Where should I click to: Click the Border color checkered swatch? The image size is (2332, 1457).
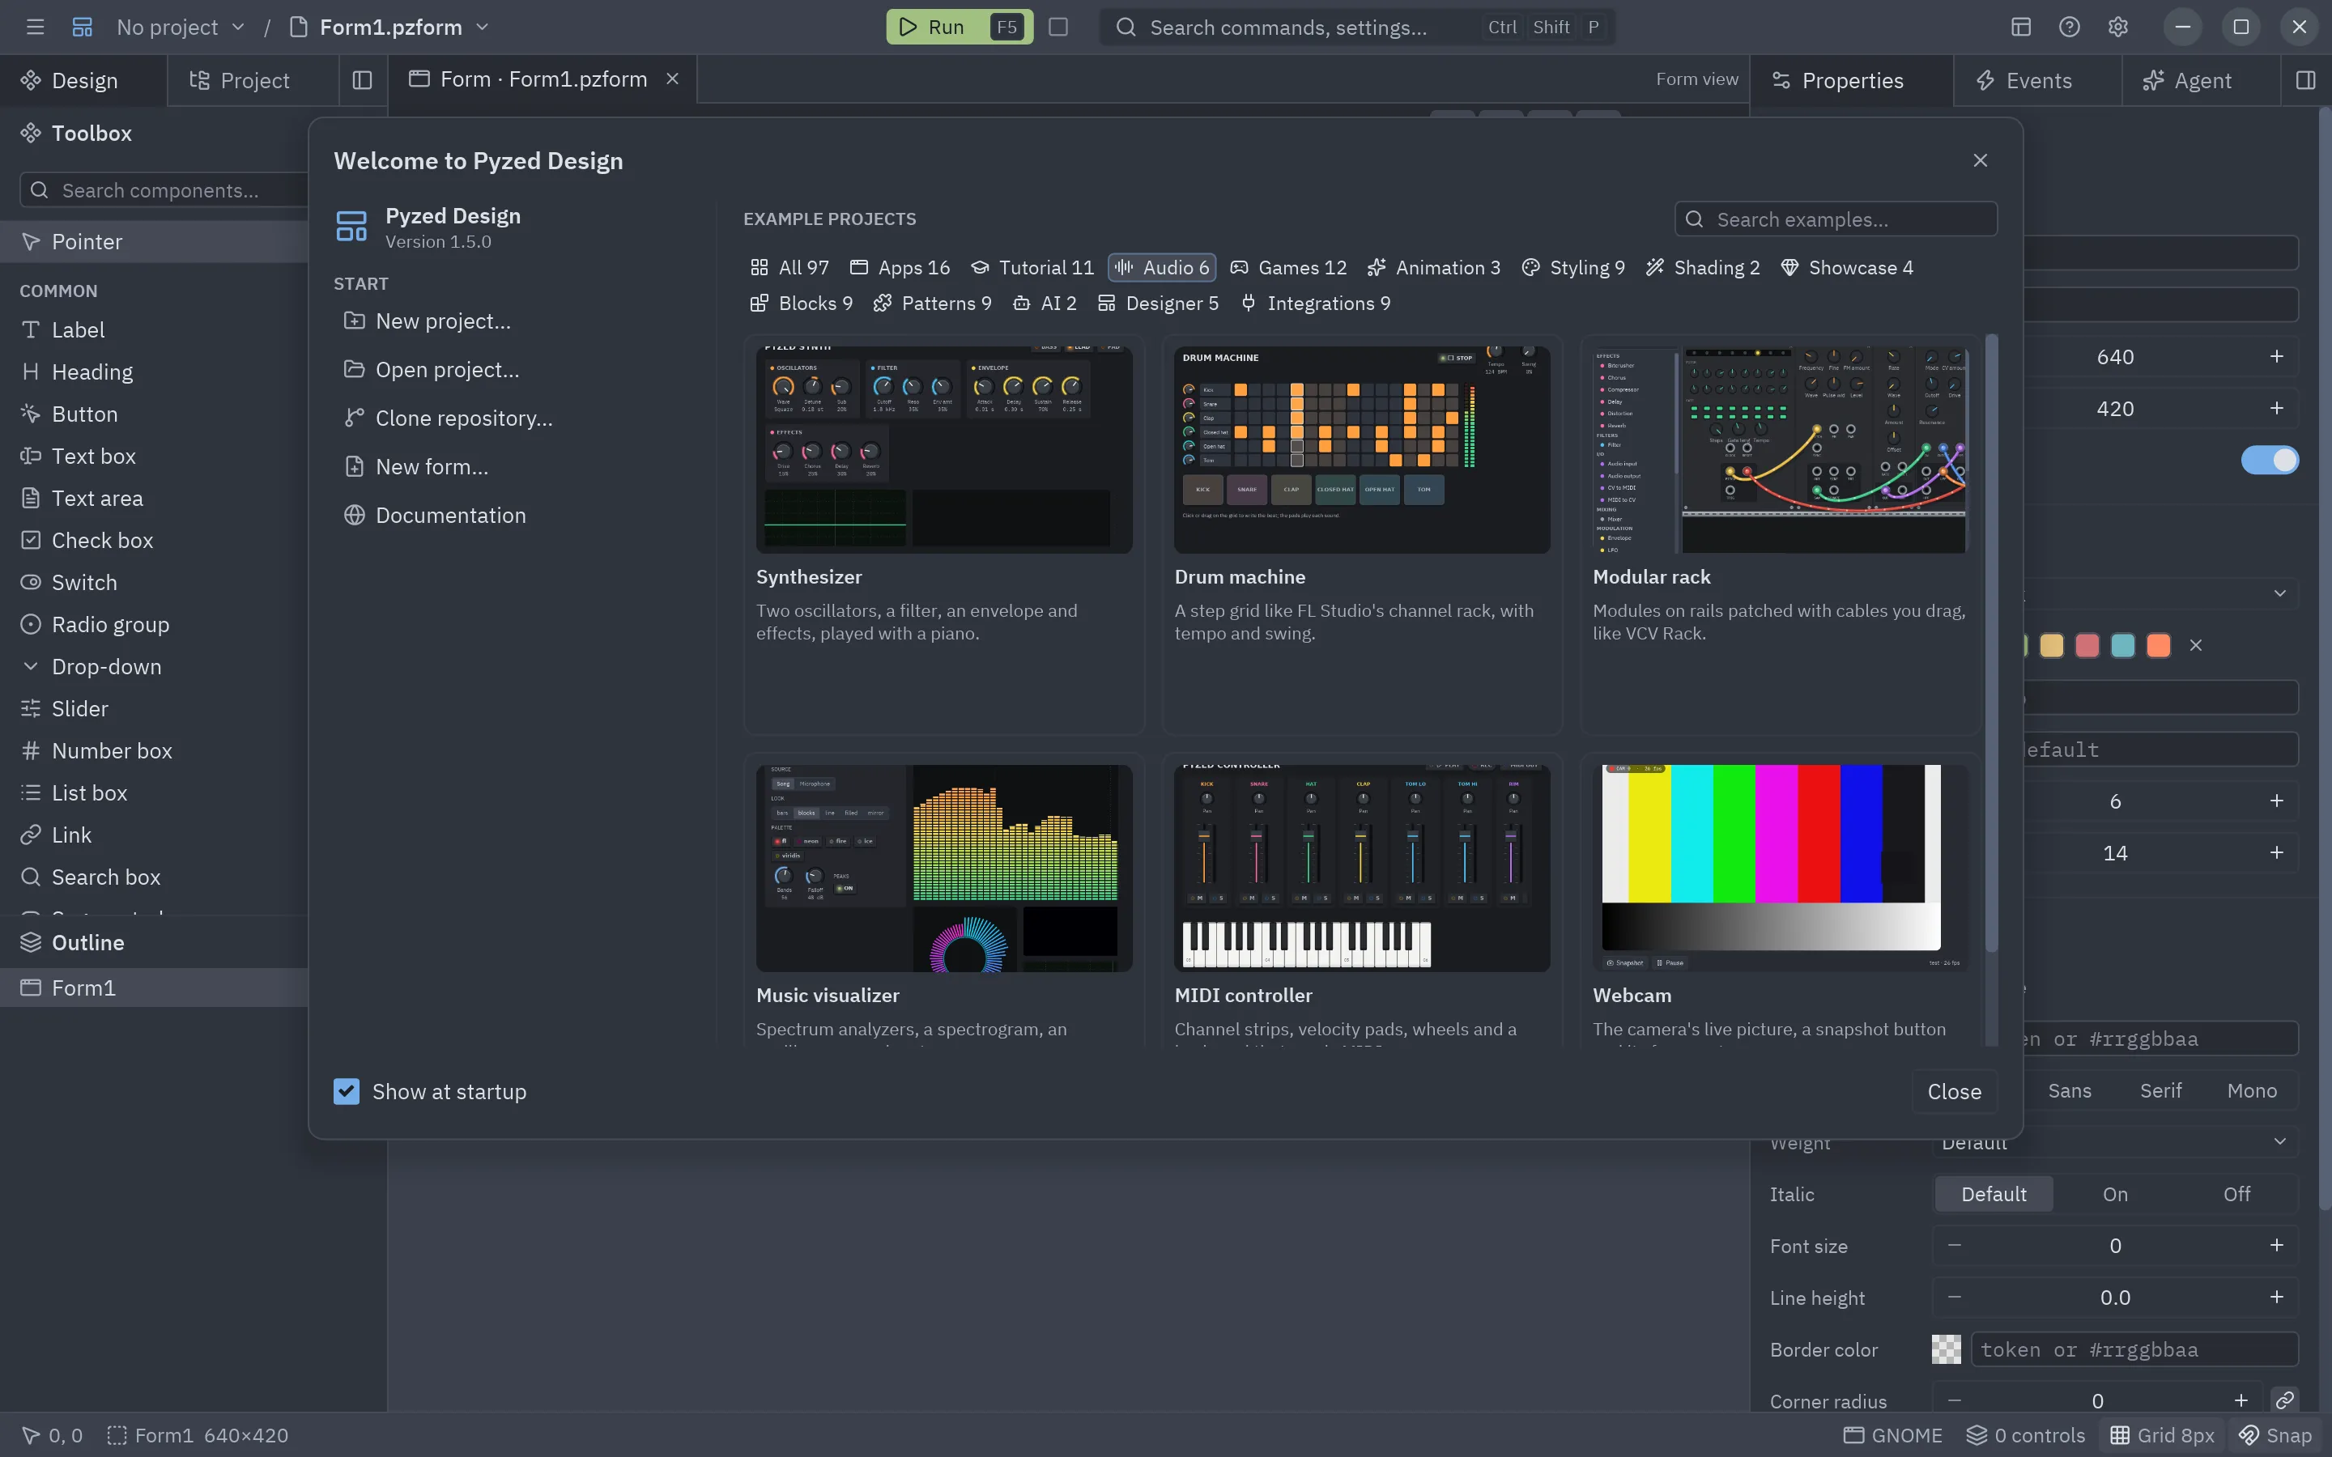(1946, 1349)
